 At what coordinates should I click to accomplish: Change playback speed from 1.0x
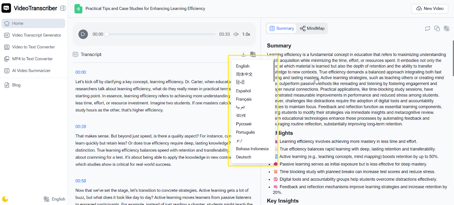(246, 34)
